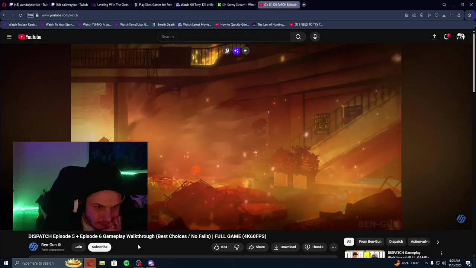Open the Watch Touken Ranb... bookmark

coord(20,25)
